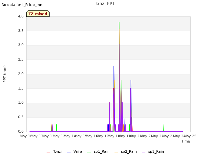
Task: Click the May 10 x-axis tick label
Action: coord(26,136)
